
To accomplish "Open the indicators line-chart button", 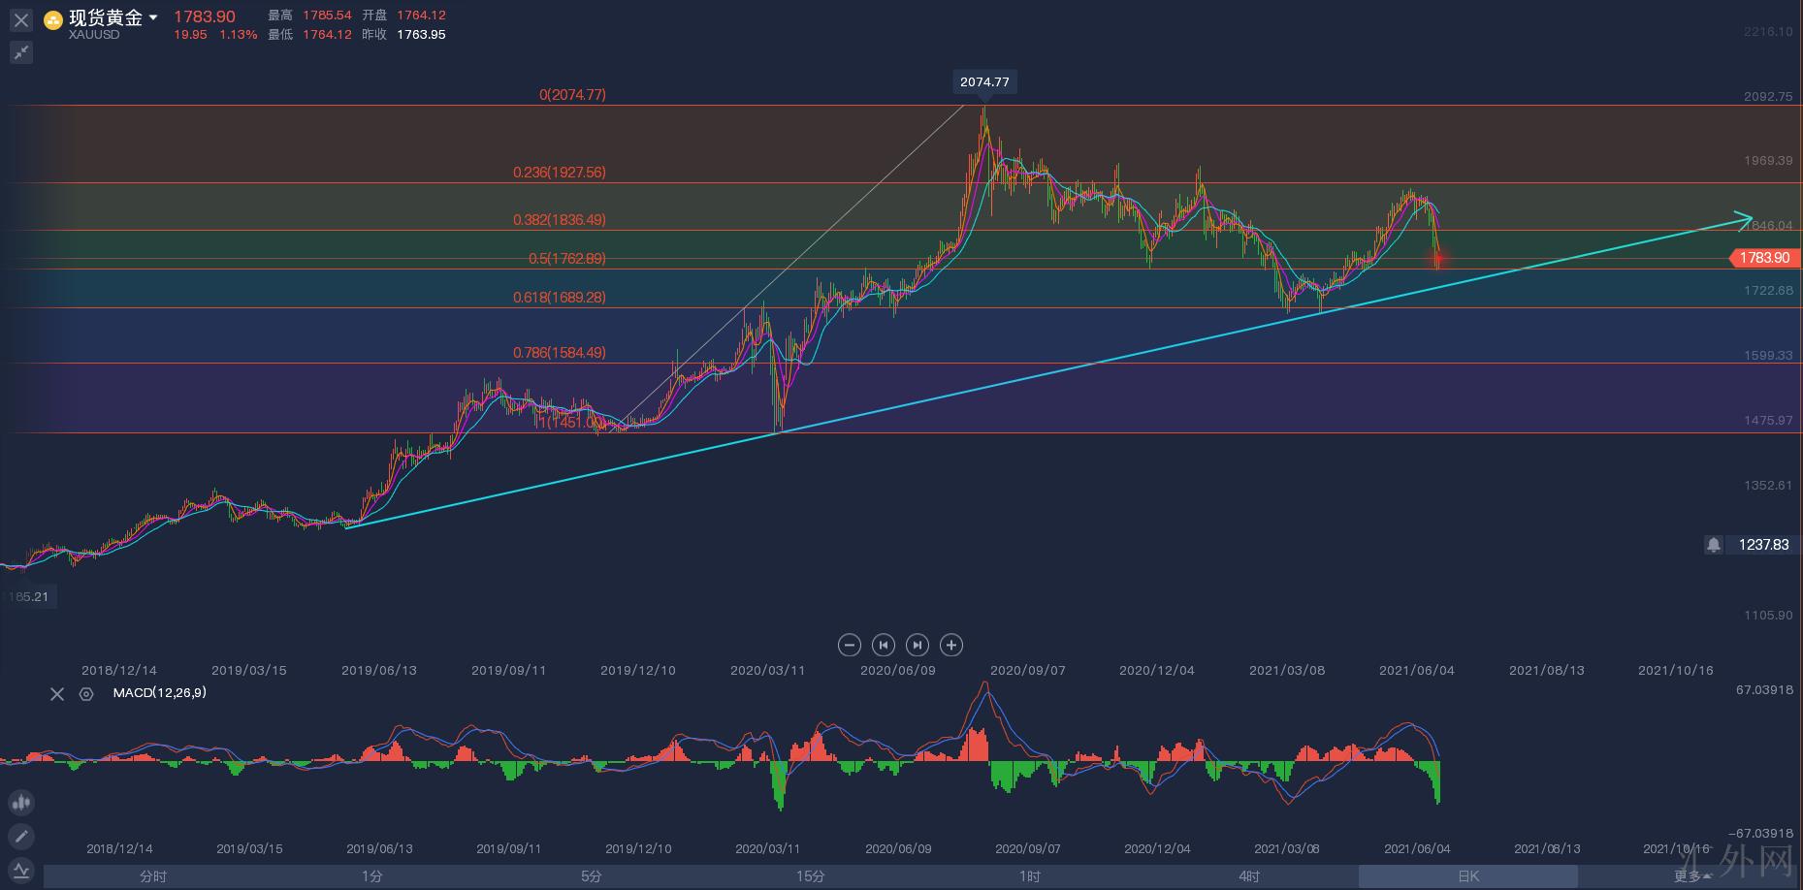I will click(x=21, y=870).
